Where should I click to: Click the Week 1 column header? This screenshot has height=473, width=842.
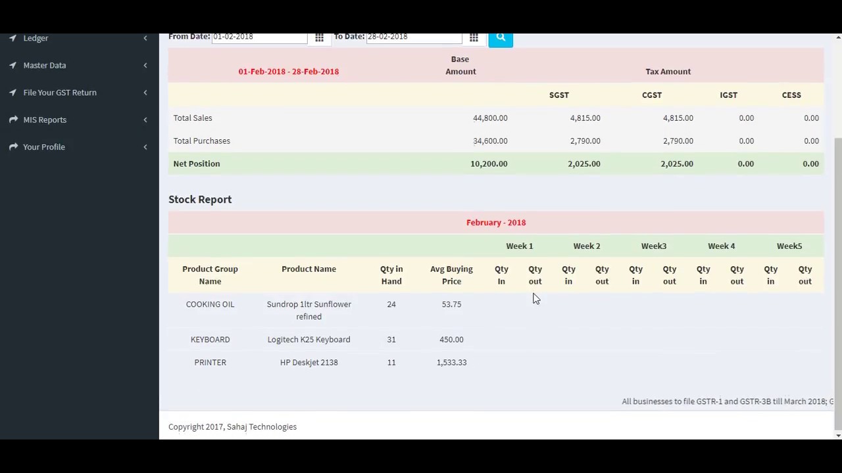520,246
